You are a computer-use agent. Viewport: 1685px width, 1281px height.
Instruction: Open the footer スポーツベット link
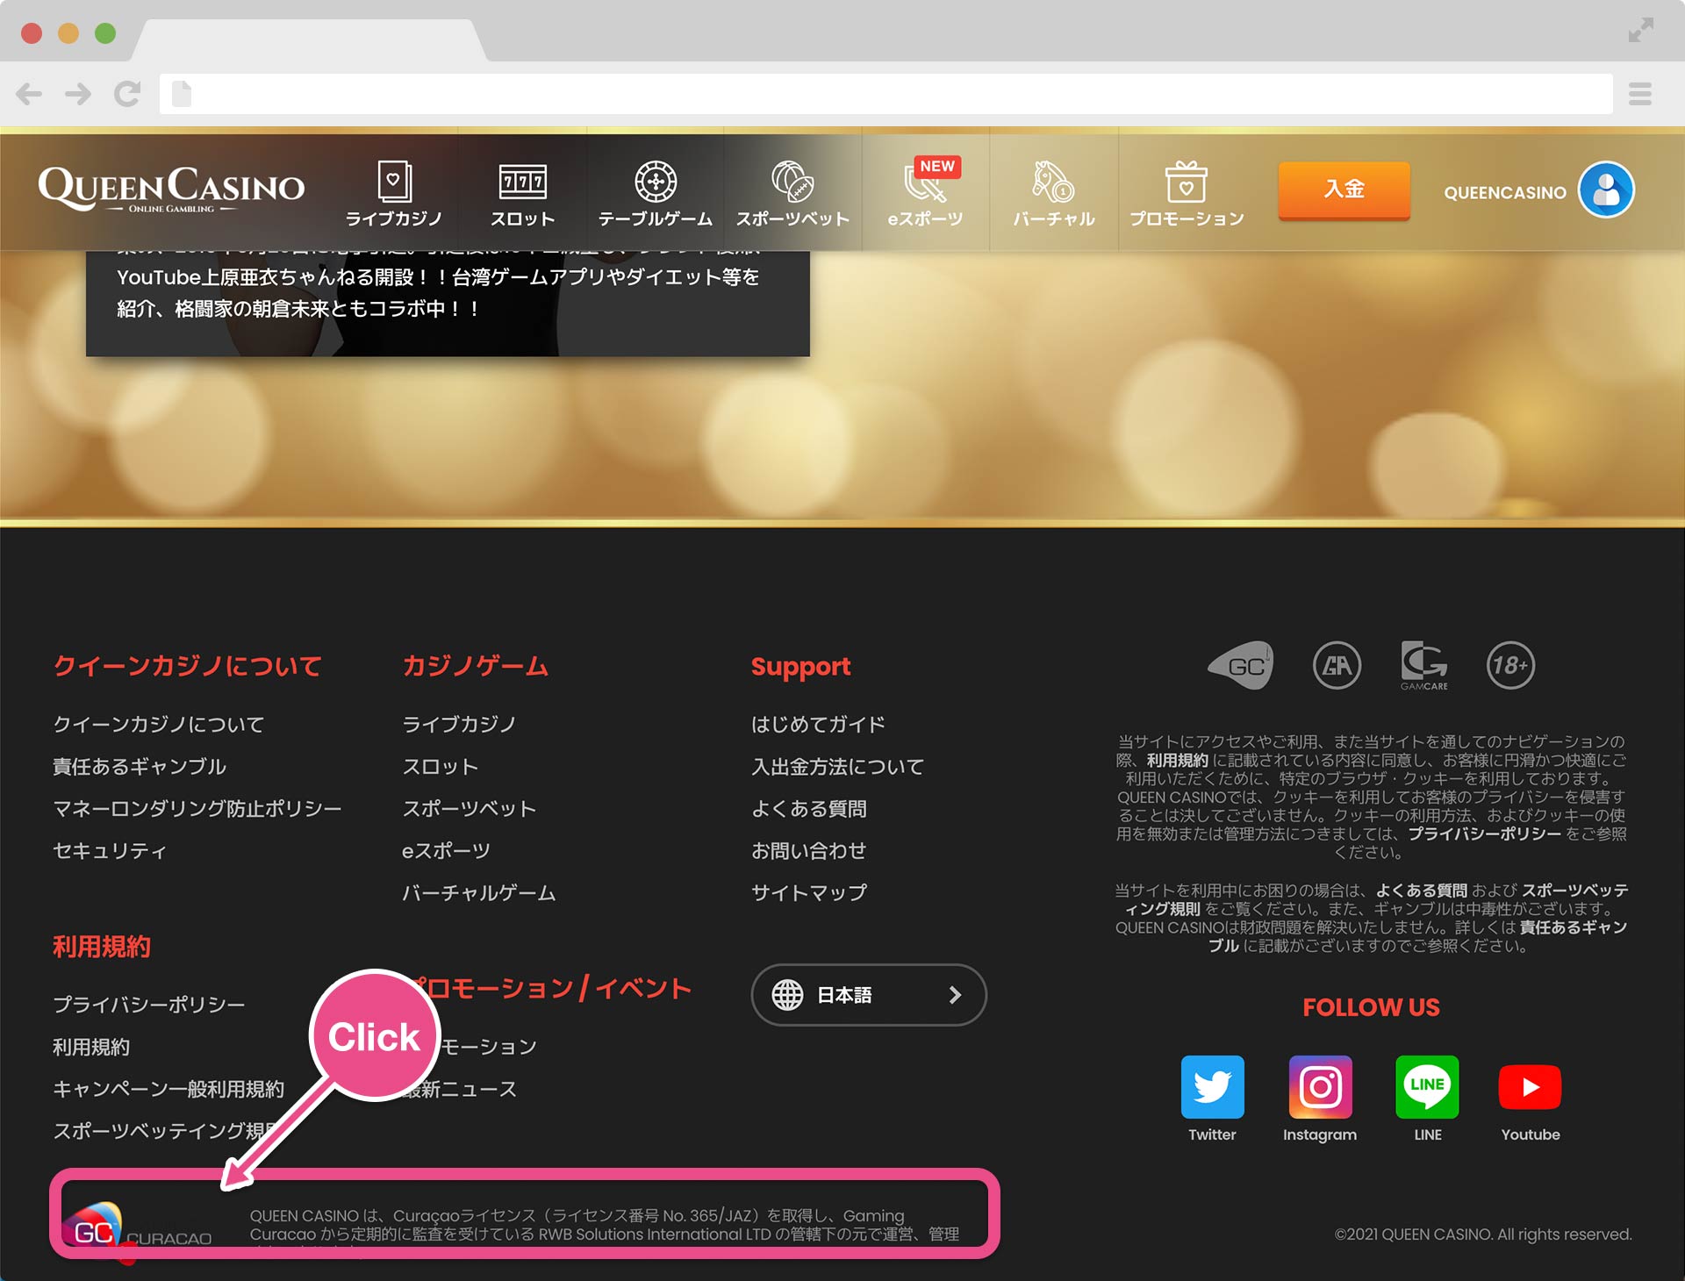(x=469, y=808)
